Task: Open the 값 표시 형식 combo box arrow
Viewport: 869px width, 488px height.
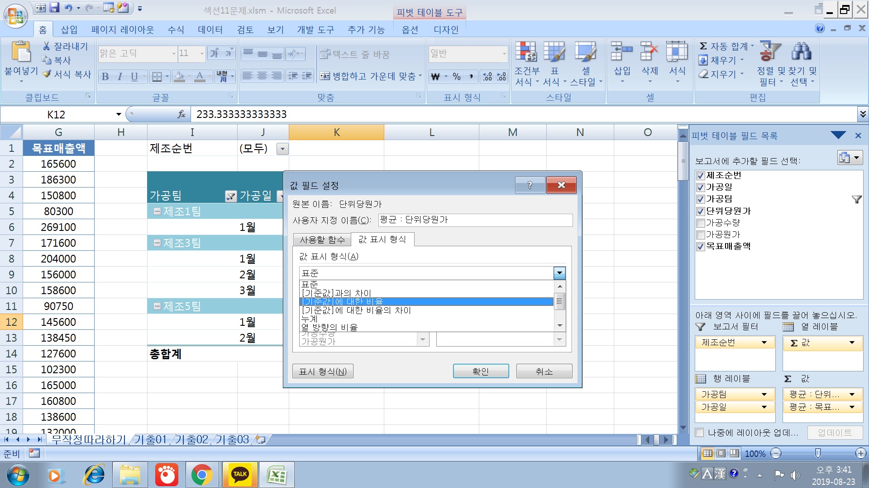Action: 560,273
